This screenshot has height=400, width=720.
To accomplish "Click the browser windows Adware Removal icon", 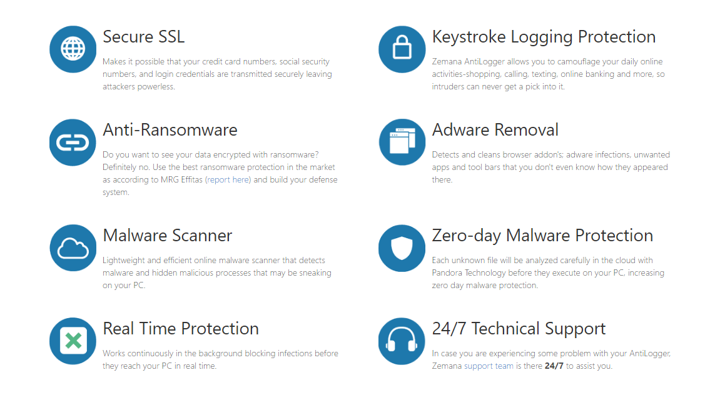I will coord(402,142).
